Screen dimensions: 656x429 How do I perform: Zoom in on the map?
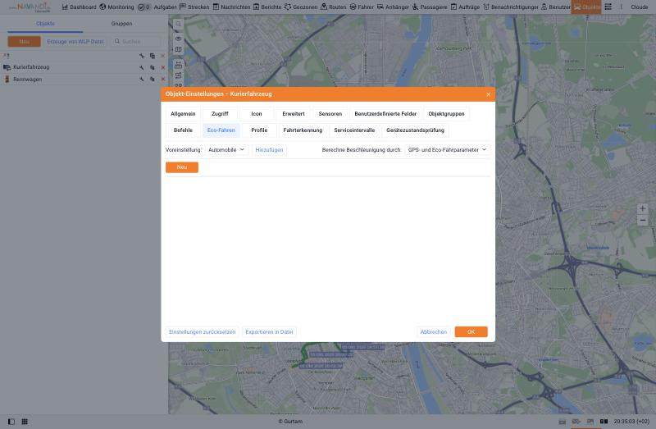643,208
